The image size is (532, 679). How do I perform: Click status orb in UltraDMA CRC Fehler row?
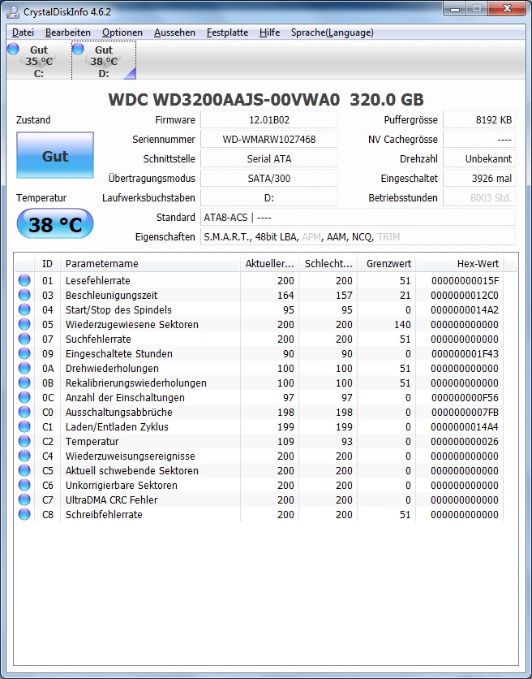tap(24, 500)
